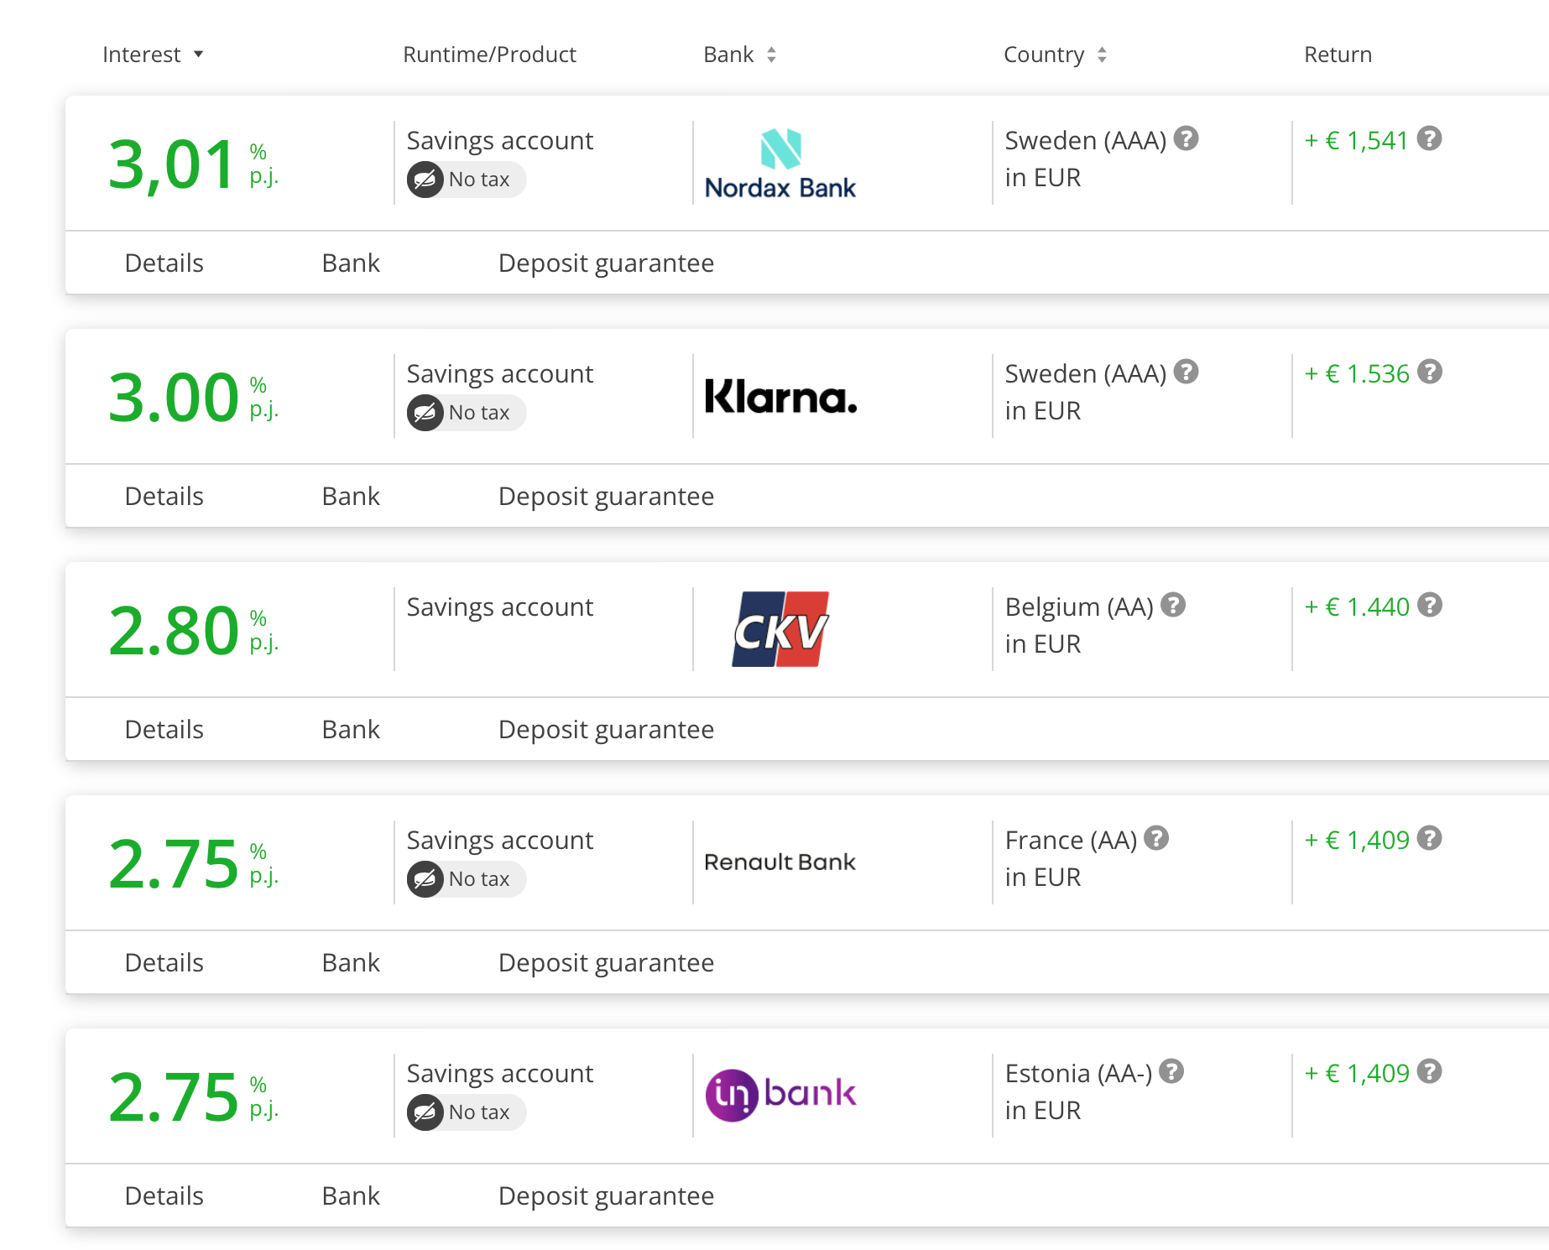Sort offers by Country column

[x=1102, y=55]
